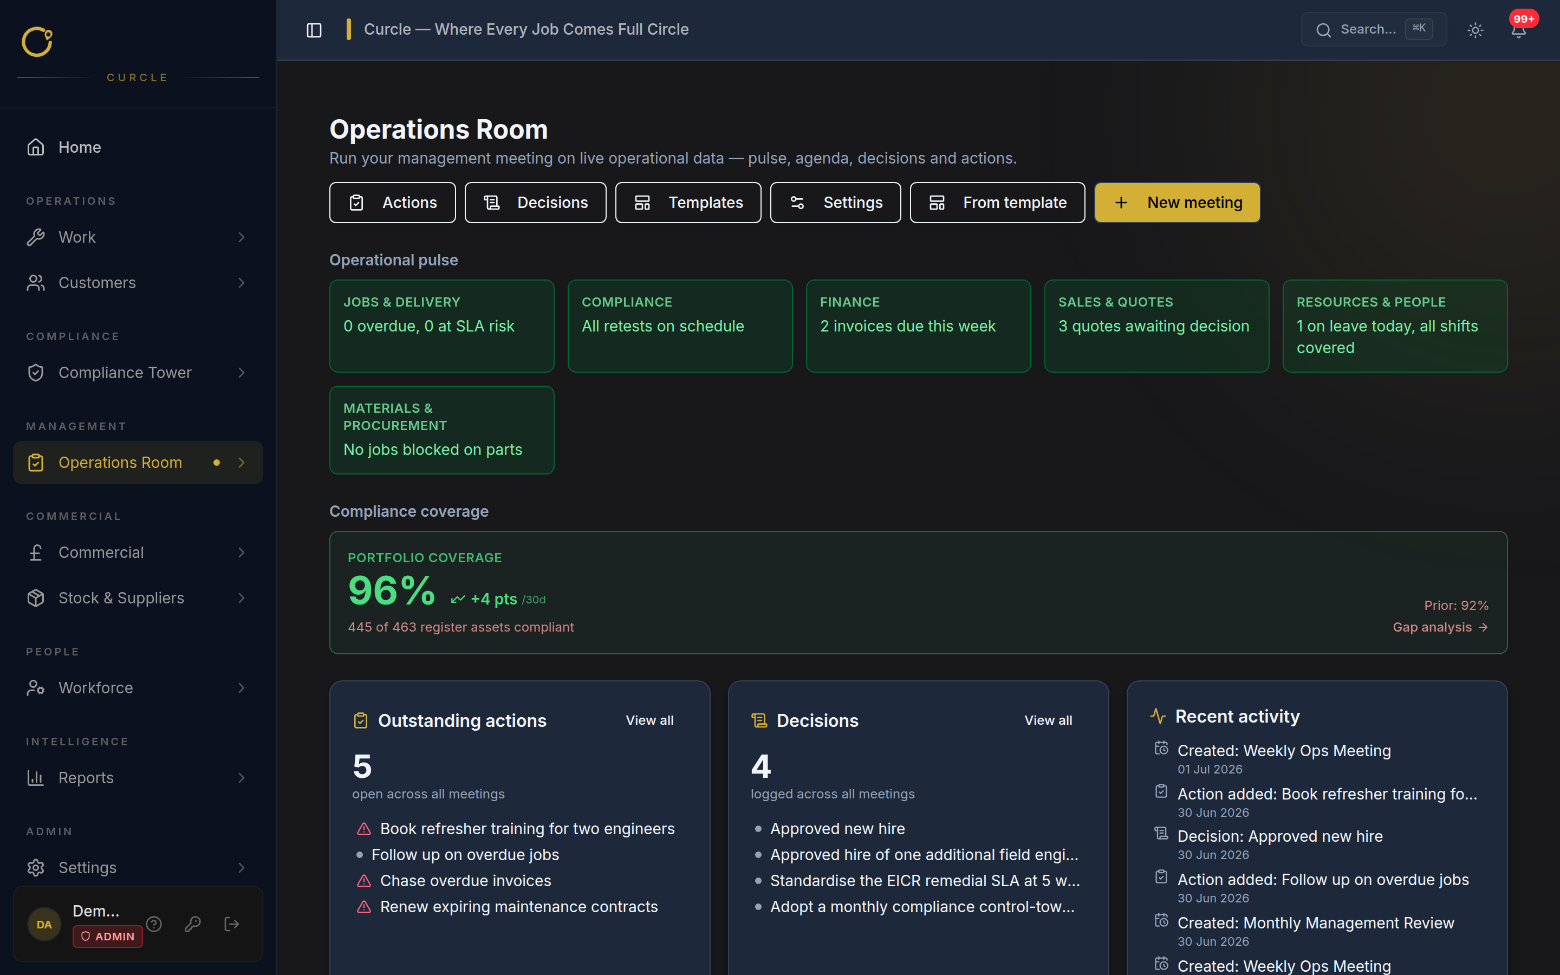
Task: Click warning icon beside Chase overdue invoices
Action: (364, 881)
